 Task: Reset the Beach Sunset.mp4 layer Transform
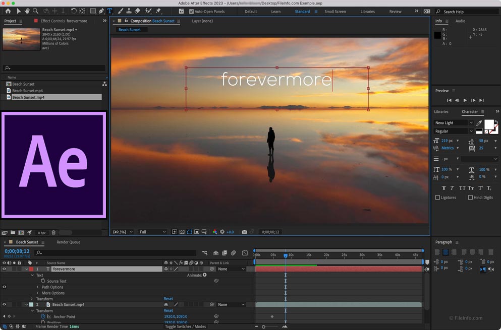click(x=168, y=310)
